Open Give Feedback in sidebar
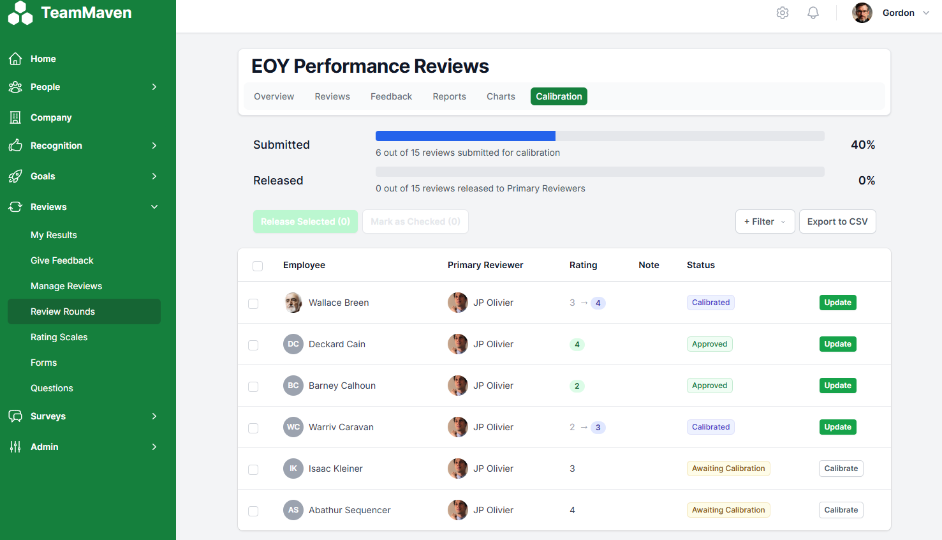Image resolution: width=942 pixels, height=540 pixels. click(x=62, y=260)
